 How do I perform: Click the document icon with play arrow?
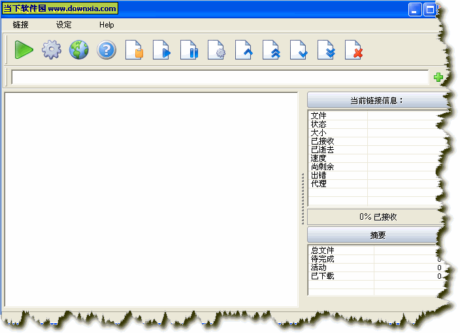point(161,50)
